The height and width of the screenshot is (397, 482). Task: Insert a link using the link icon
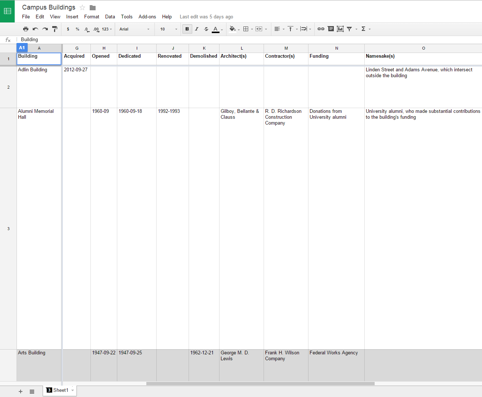coord(321,29)
